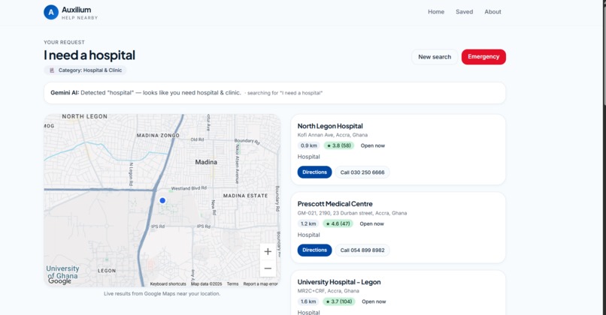The image size is (606, 315).
Task: Click 23 Durban street address text
Action: pyautogui.click(x=352, y=213)
